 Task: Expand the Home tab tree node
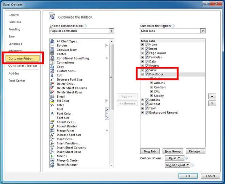[142, 45]
